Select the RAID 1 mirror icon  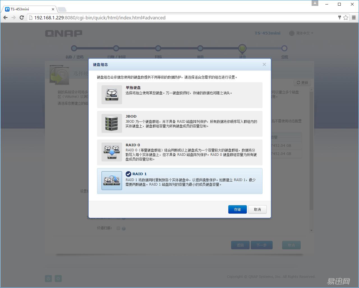click(112, 180)
